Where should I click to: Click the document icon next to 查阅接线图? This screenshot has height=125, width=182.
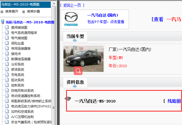click(x=7, y=27)
